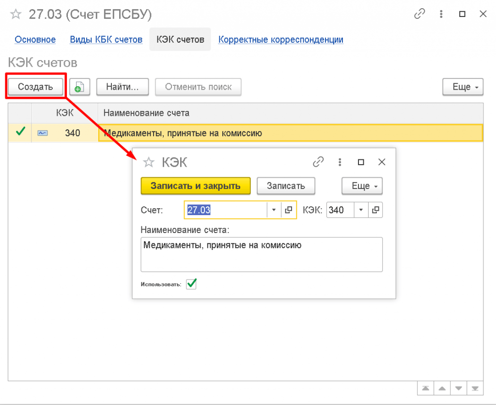Image resolution: width=496 pixels, height=405 pixels.
Task: Open Корректные корреспонденции tab
Action: 280,40
